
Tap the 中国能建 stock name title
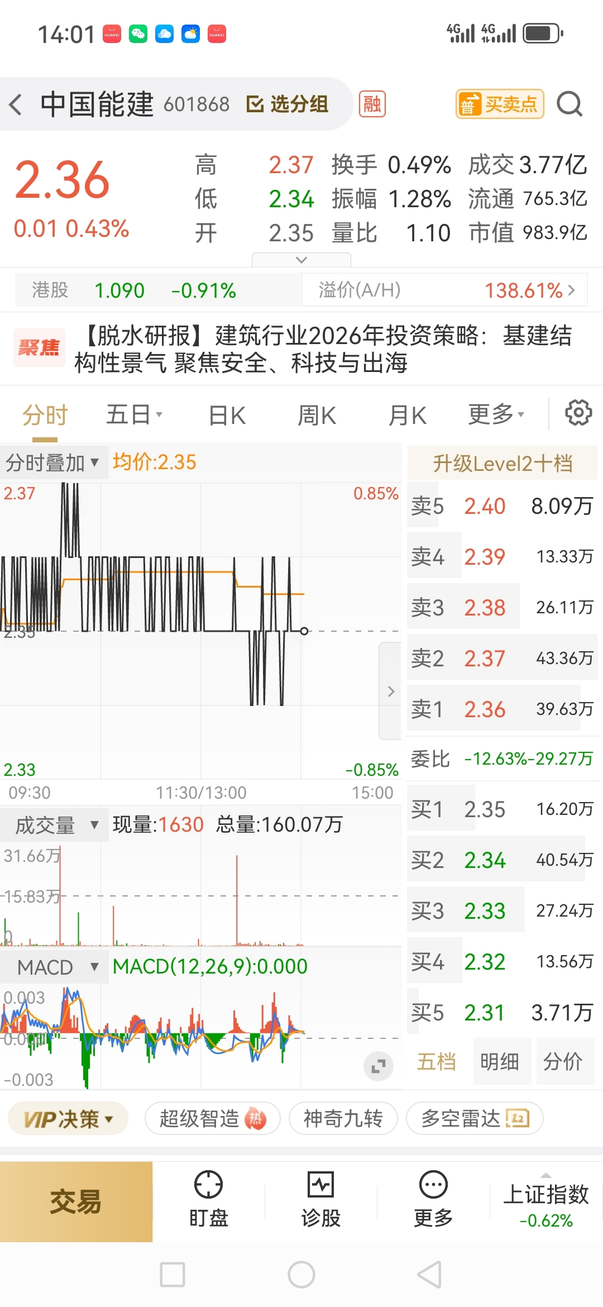click(x=97, y=104)
